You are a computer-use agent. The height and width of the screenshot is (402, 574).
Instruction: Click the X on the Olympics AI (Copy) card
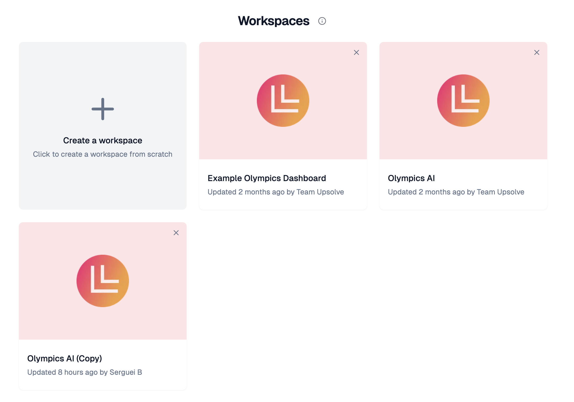(x=176, y=233)
